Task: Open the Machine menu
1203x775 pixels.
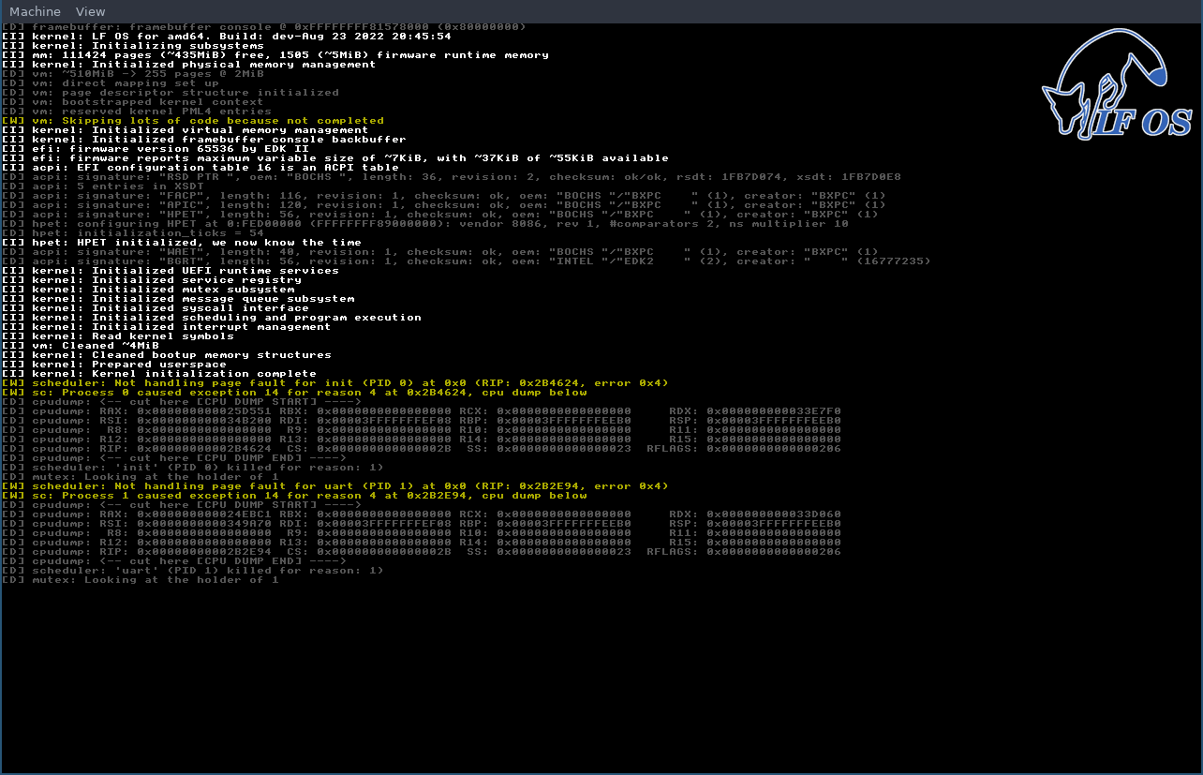Action: pyautogui.click(x=35, y=11)
